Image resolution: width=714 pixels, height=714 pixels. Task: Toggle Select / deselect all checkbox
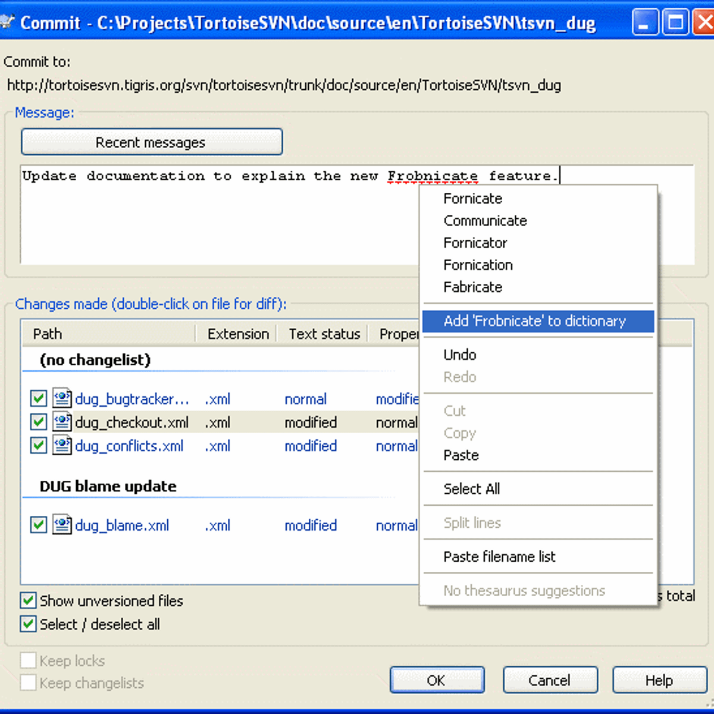click(x=28, y=624)
